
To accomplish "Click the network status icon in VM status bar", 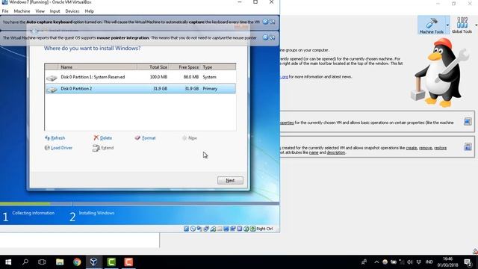I will pos(206,229).
